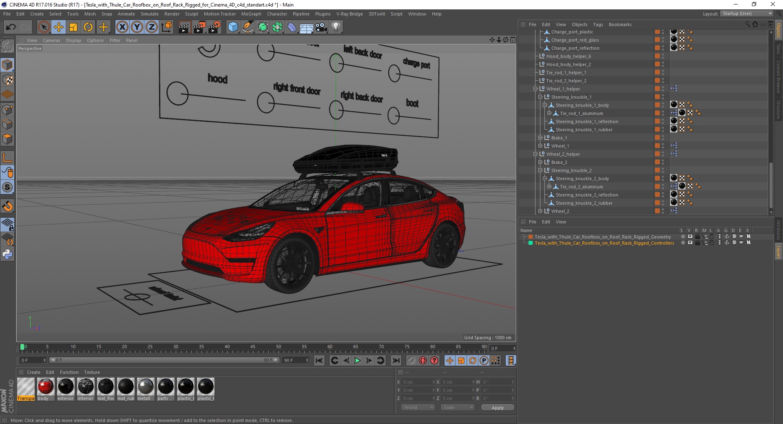783x424 pixels.
Task: Select Steering_knuckle_1_body in object tree
Action: [x=582, y=105]
